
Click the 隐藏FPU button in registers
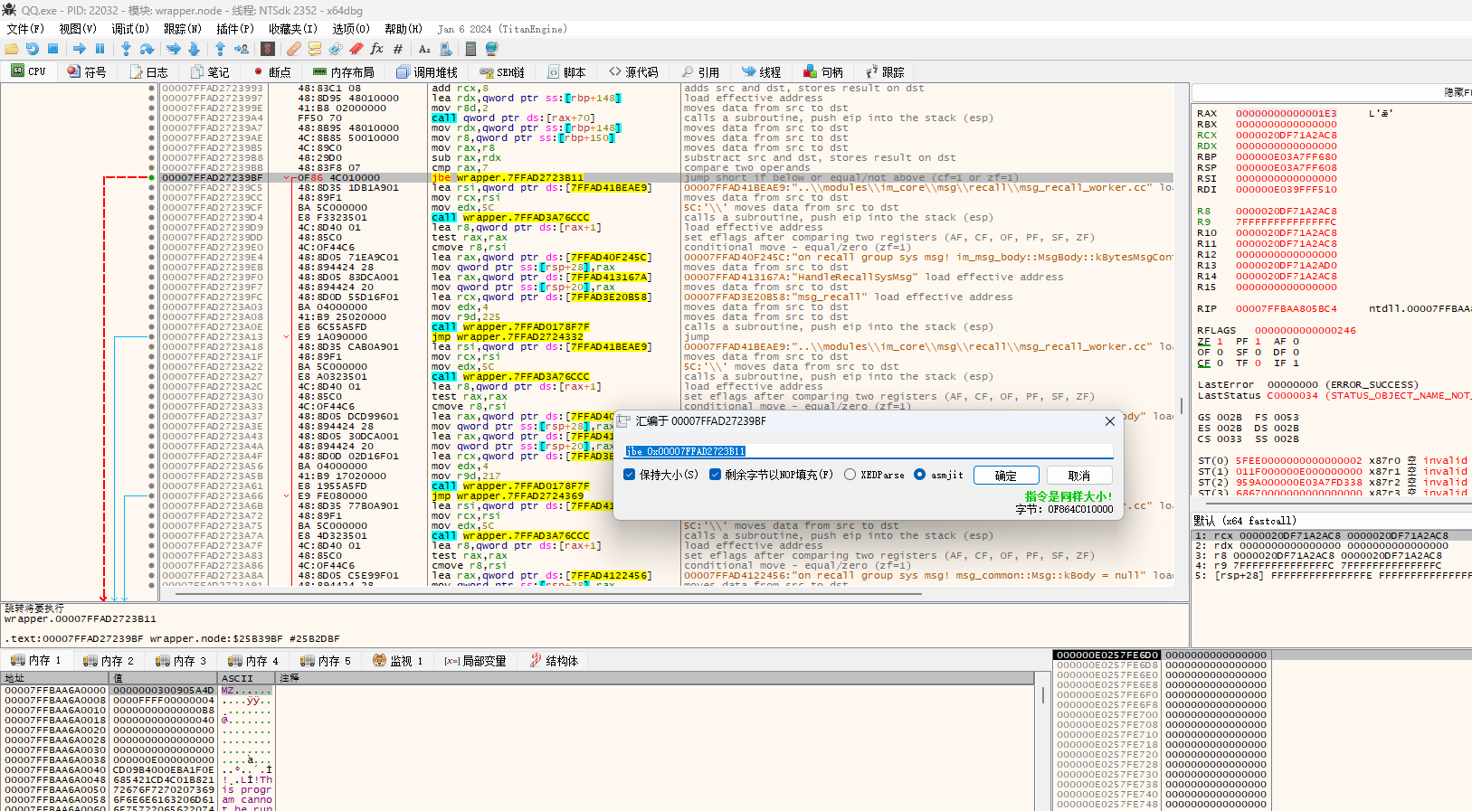pyautogui.click(x=1458, y=92)
